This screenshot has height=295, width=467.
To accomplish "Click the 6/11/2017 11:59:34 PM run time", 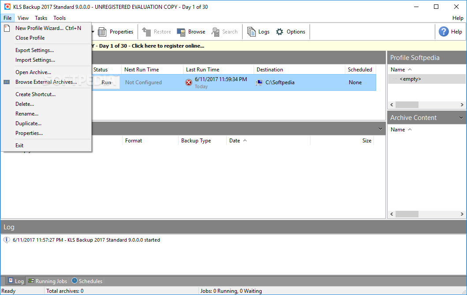I will point(220,79).
